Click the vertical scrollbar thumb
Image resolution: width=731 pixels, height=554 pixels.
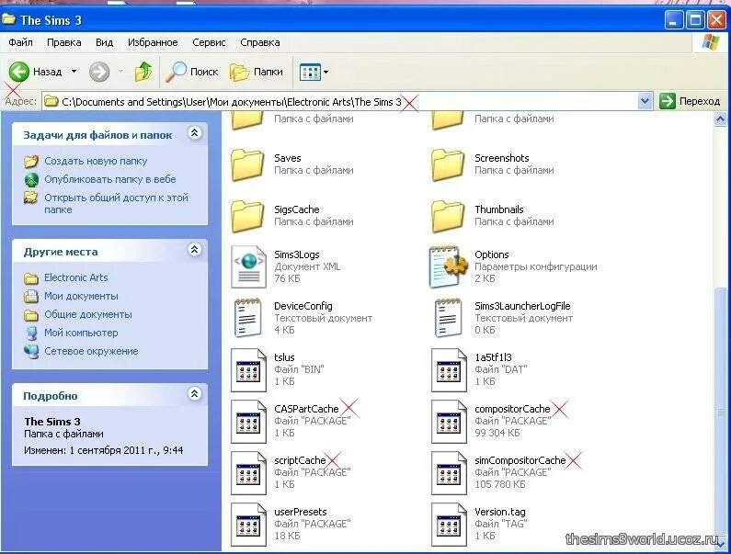[x=721, y=413]
